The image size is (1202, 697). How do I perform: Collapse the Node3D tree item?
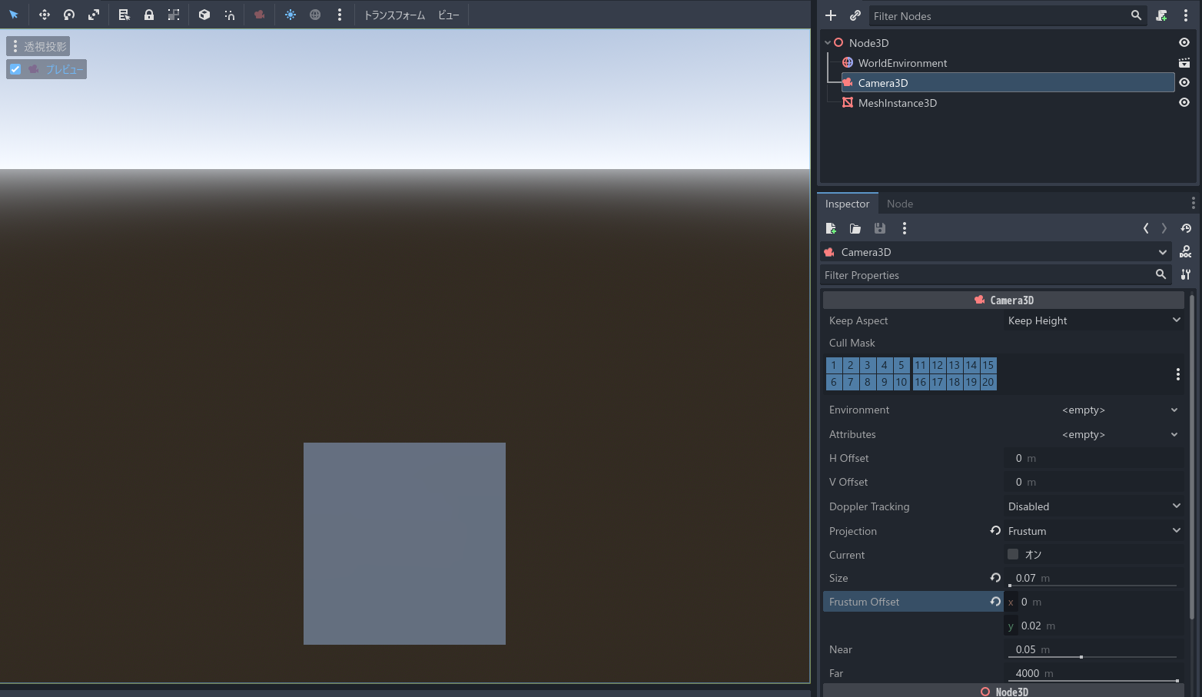pos(828,42)
